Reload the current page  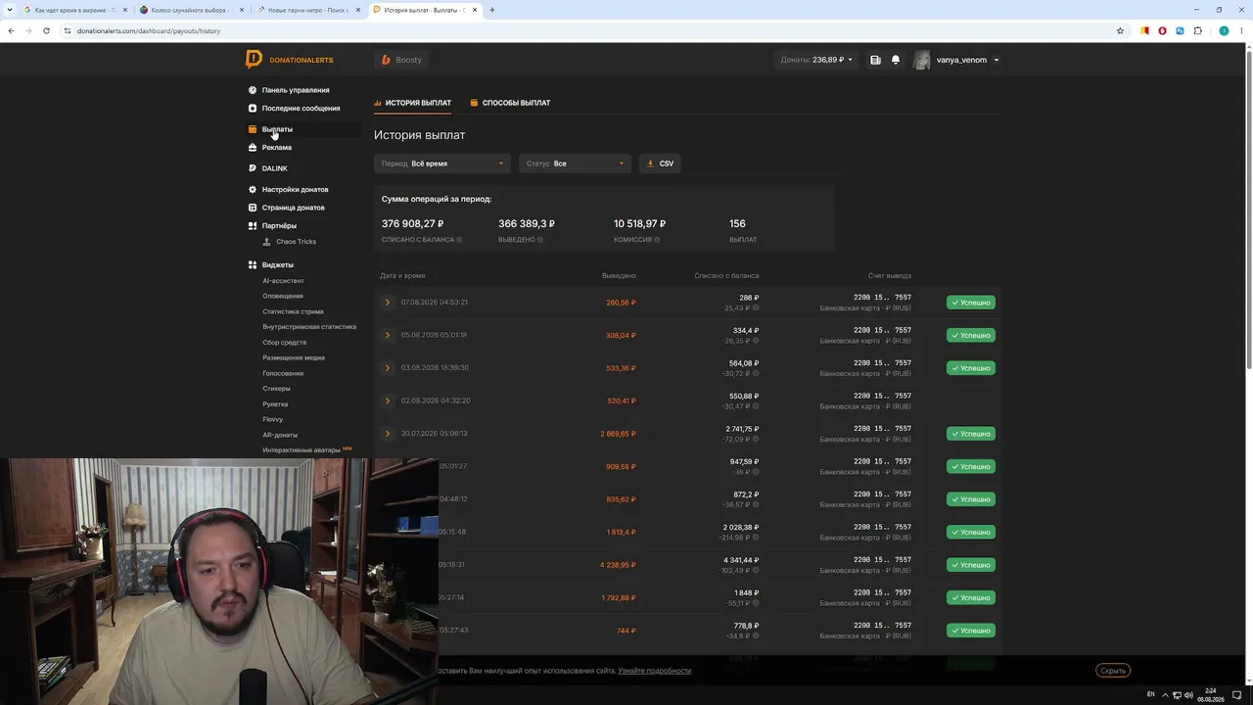tap(47, 31)
